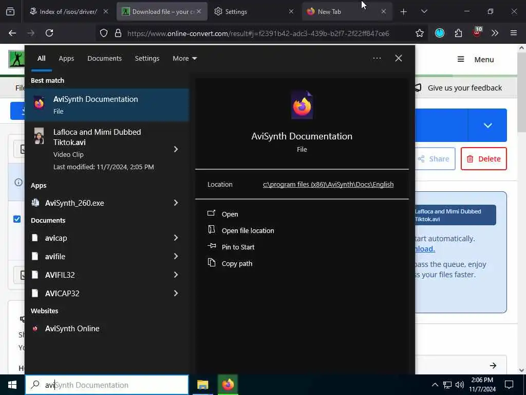The image size is (526, 395).
Task: Go back with browser back arrow
Action: pos(12,33)
